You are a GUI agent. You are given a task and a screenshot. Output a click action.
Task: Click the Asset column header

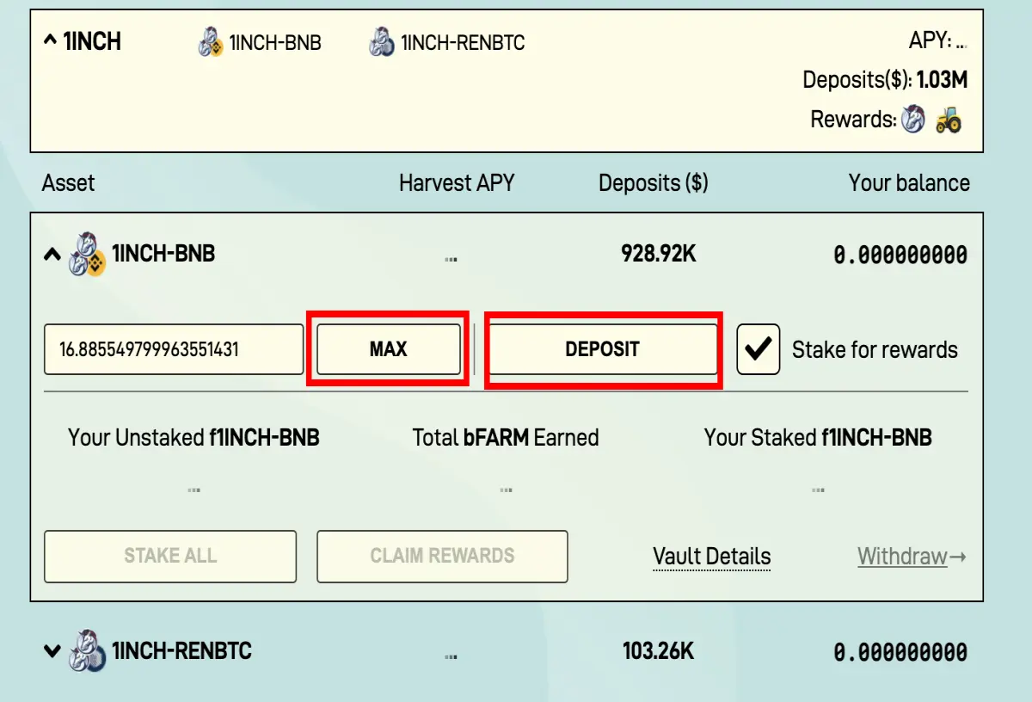pyautogui.click(x=69, y=183)
